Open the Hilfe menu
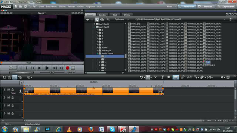237x133 pixels. (99, 7)
